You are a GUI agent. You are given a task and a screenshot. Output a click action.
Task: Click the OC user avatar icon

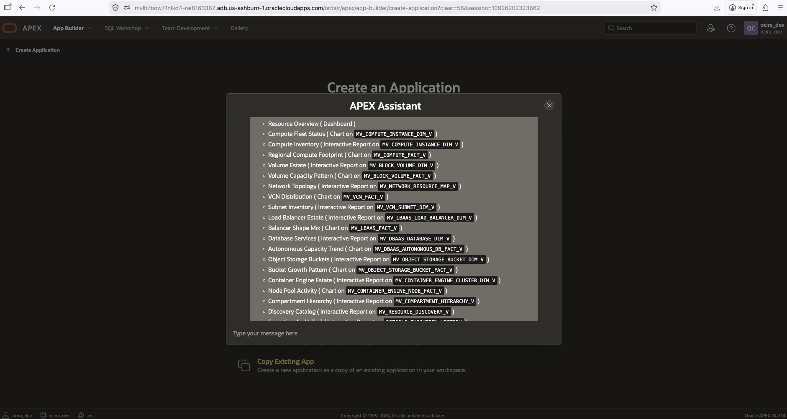[x=751, y=28]
